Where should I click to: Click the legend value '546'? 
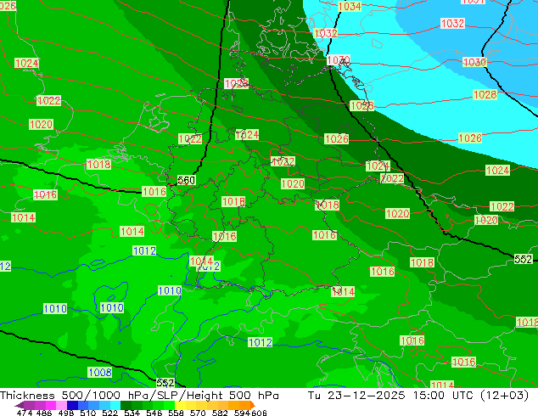tap(154, 413)
